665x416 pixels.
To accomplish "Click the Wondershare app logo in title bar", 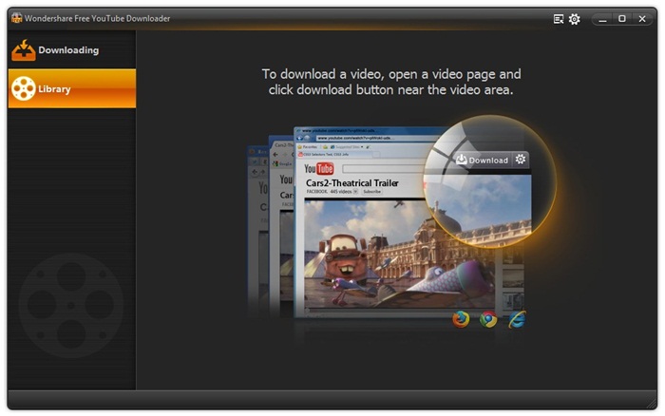I will coord(16,18).
